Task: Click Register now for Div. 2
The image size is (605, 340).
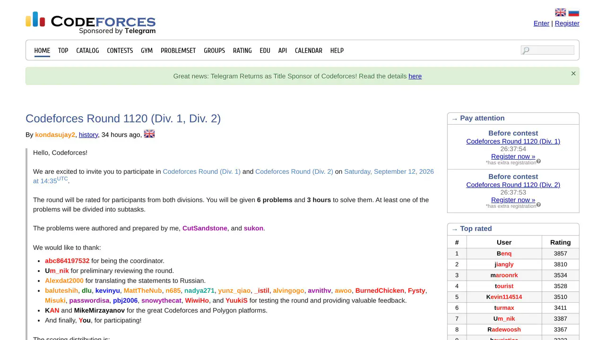Action: click(513, 200)
